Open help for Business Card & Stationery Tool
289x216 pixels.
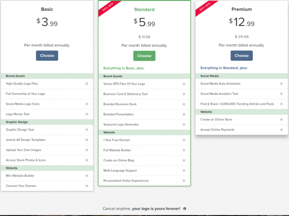tap(184, 94)
